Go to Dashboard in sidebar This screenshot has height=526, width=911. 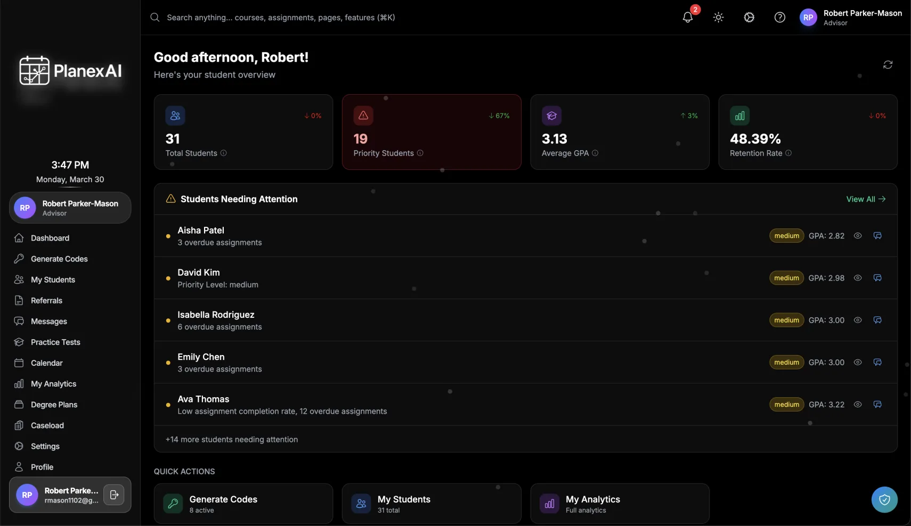pyautogui.click(x=70, y=238)
